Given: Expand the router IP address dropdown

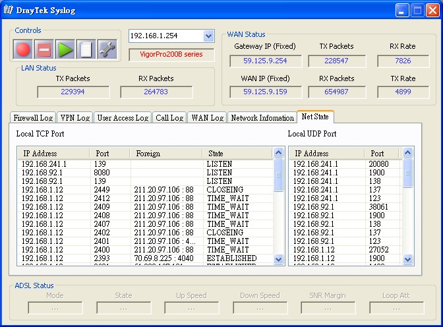Looking at the screenshot, I should point(208,36).
